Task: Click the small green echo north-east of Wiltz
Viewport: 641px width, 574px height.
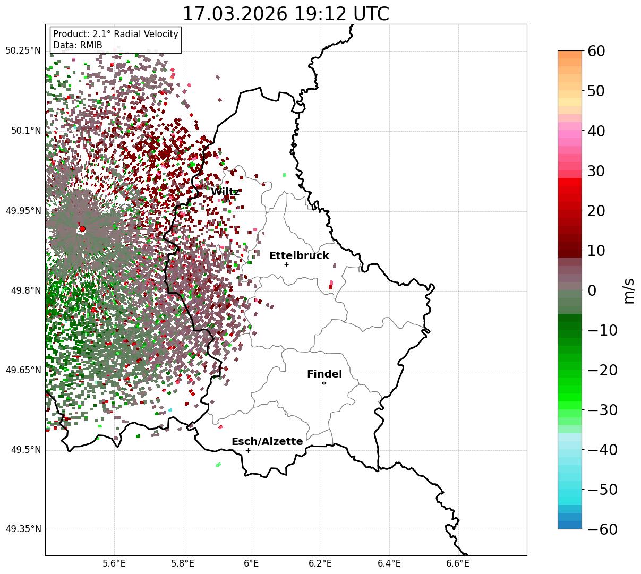Action: [285, 175]
